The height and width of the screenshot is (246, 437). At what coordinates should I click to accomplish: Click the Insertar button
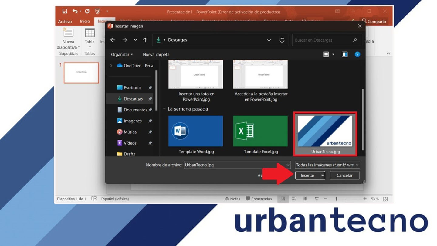pyautogui.click(x=308, y=176)
